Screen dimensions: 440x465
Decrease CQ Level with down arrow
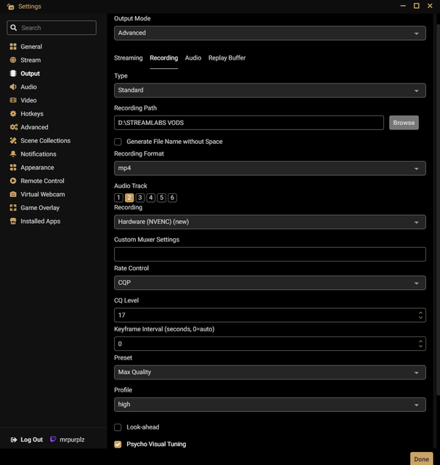coord(420,318)
